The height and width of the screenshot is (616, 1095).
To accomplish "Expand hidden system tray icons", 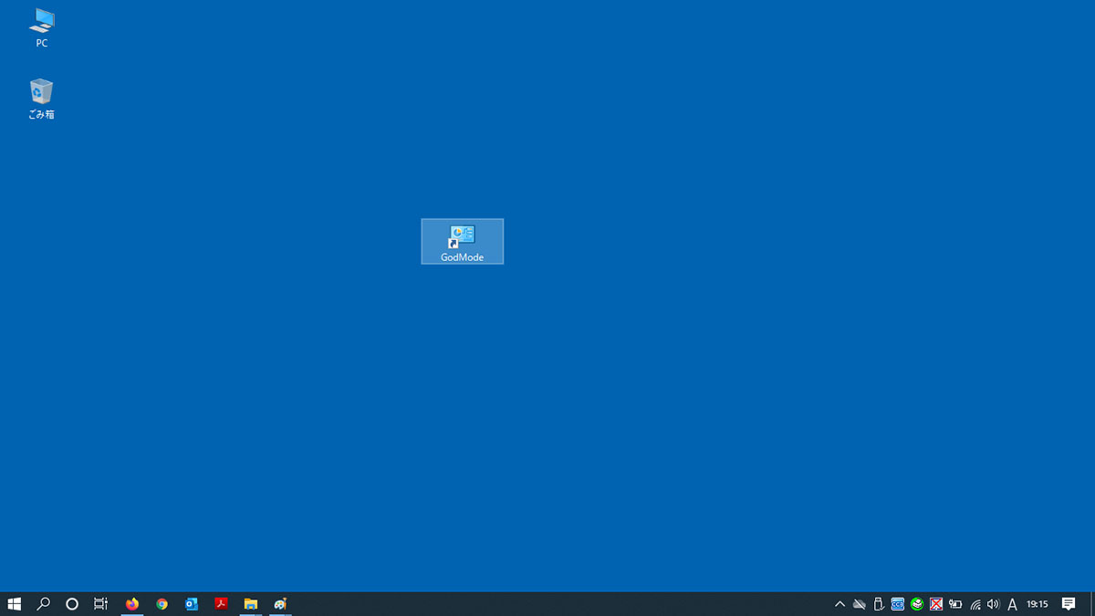I will coord(840,604).
